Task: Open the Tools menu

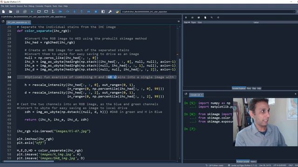Action: 55,6
